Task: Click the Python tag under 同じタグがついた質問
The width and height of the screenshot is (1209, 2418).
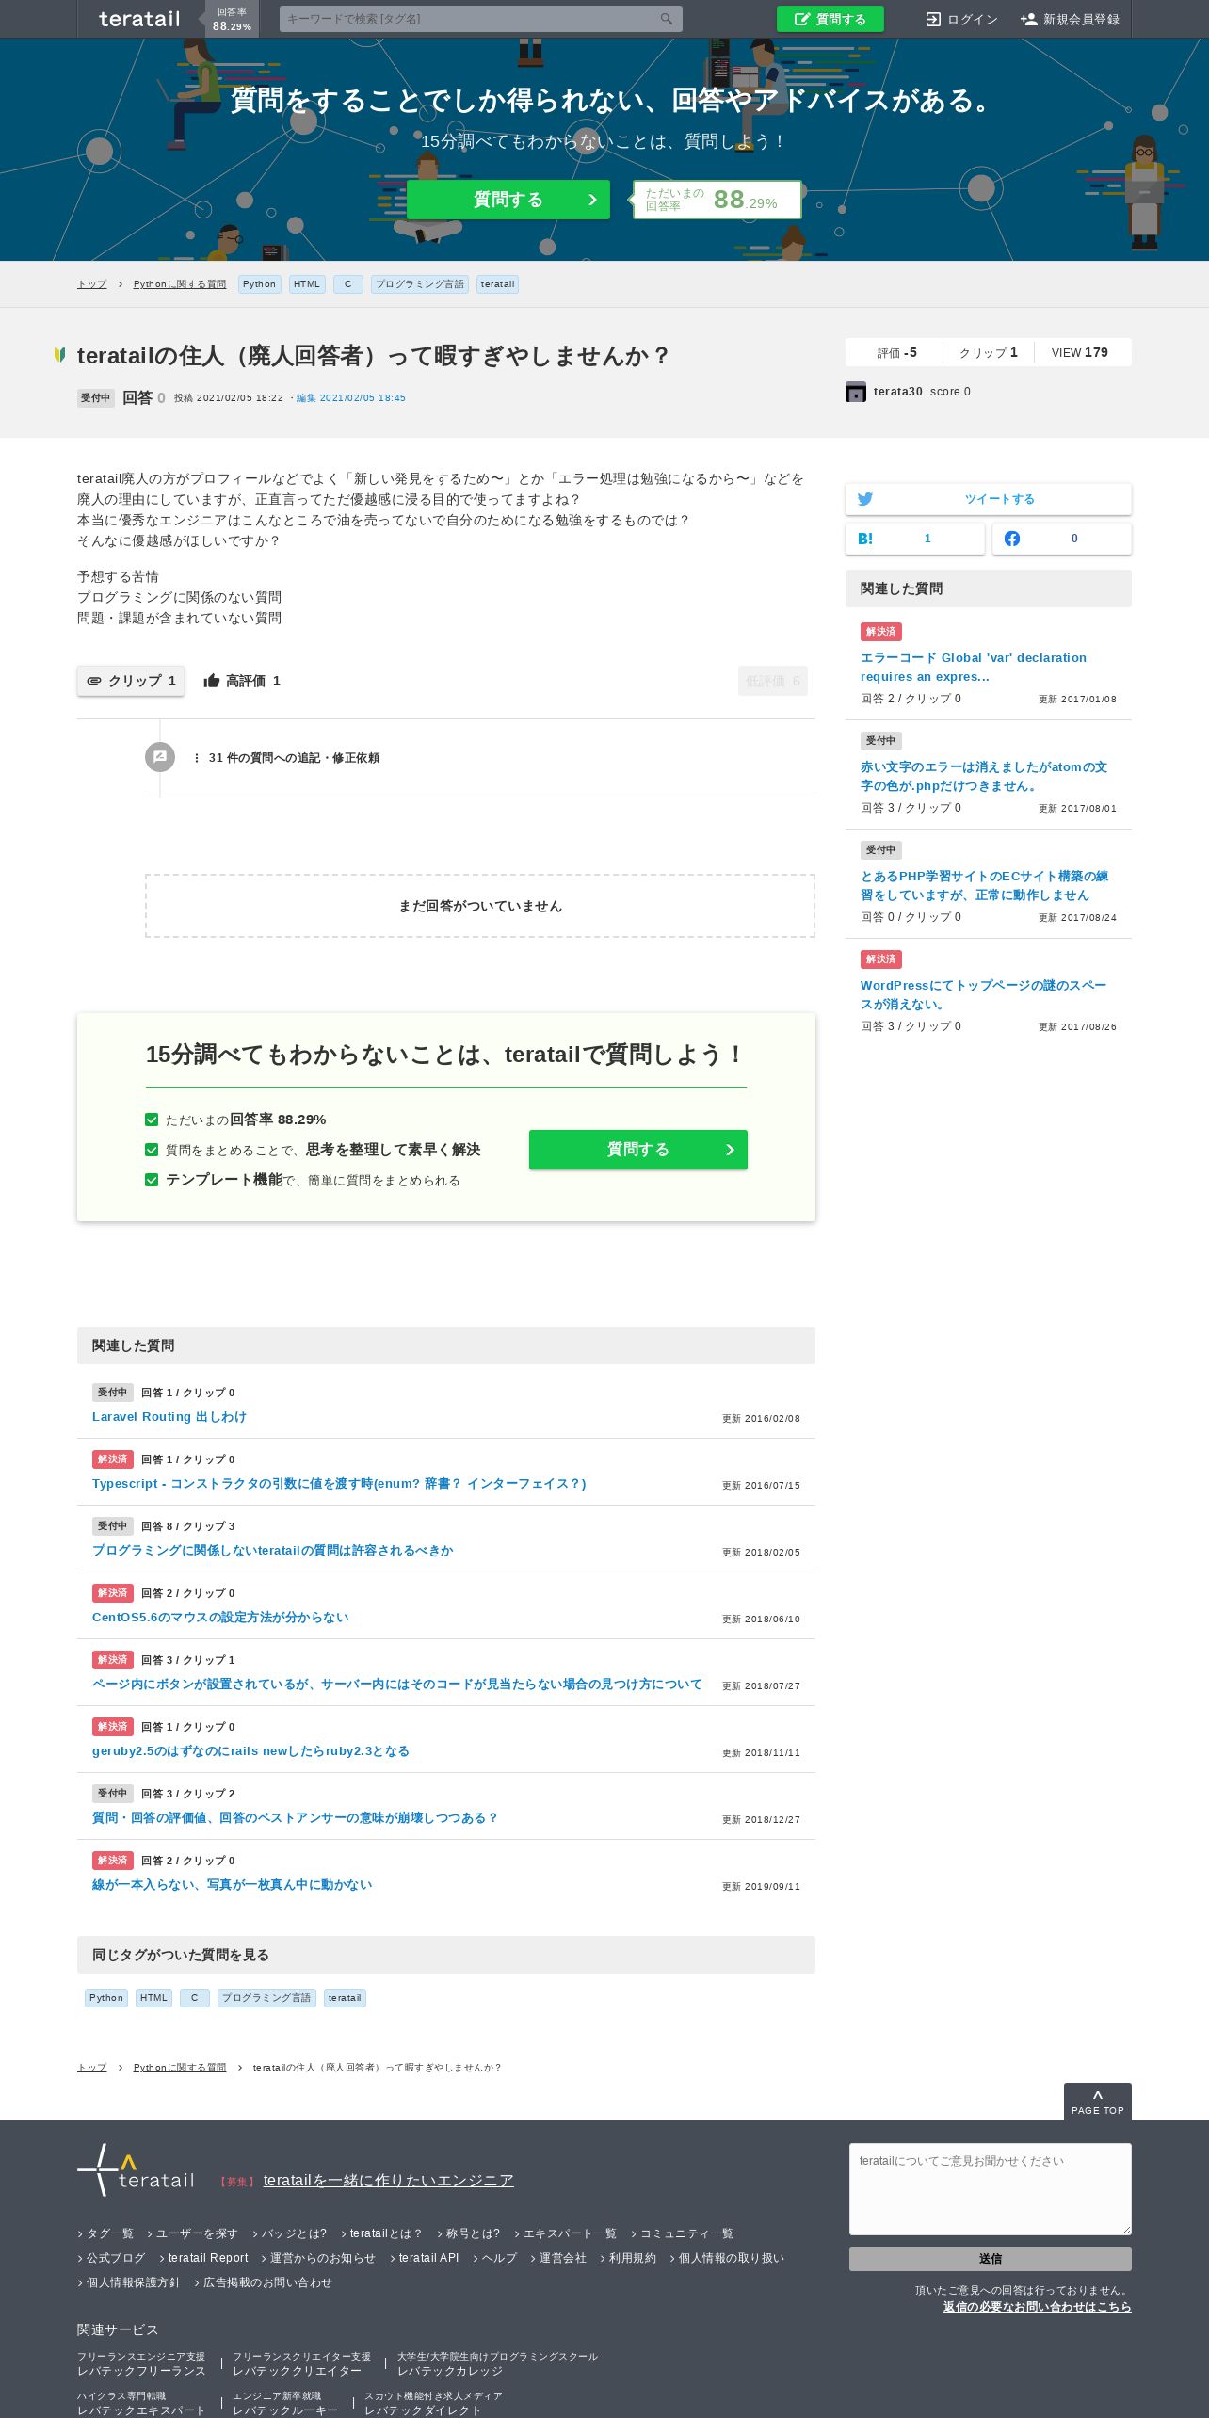Action: pos(106,1998)
